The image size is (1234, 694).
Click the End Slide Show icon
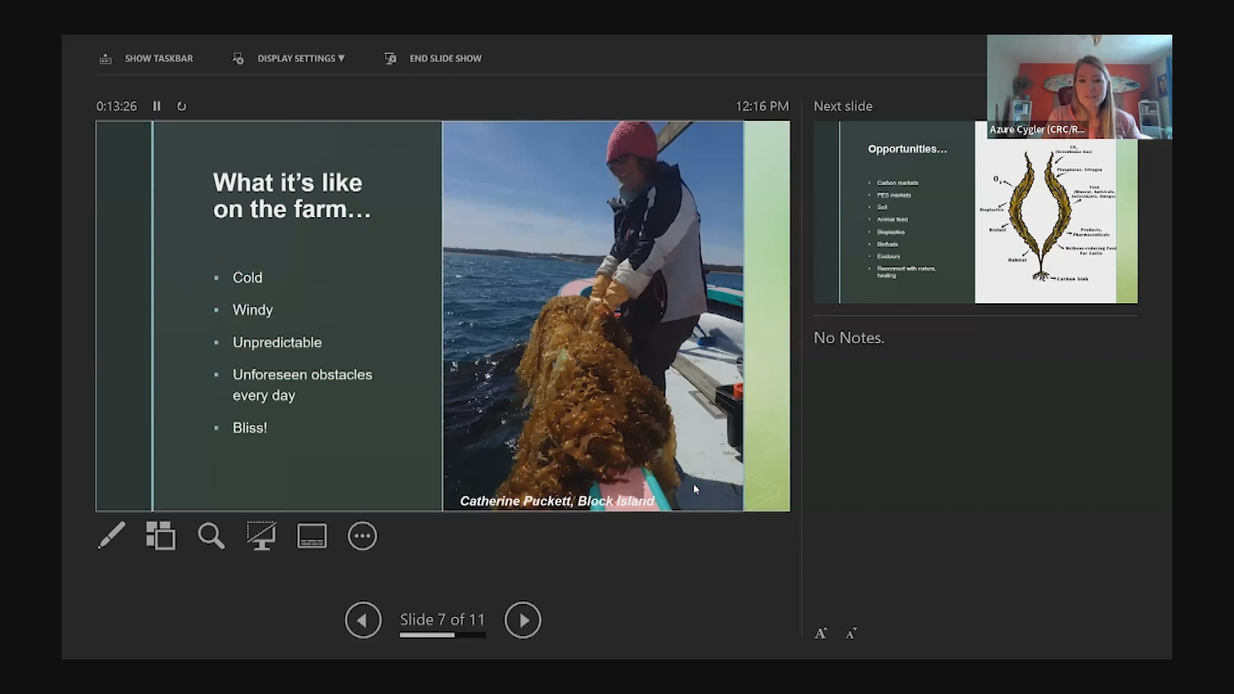coord(390,58)
